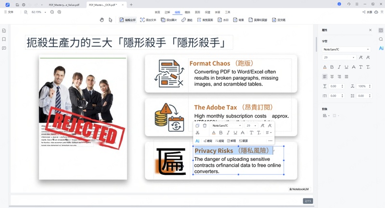Close the properties panel

370,30
